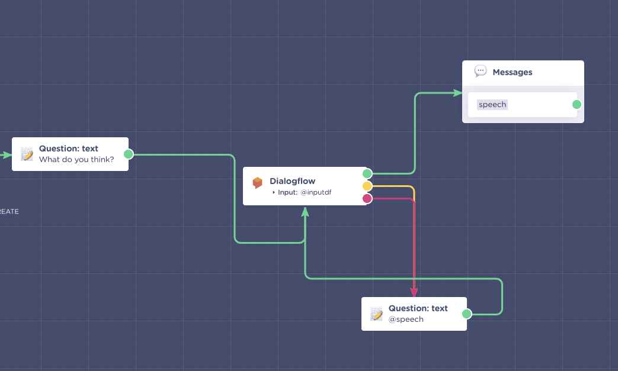Click the memo icon on the "@speech" question block

click(x=377, y=313)
